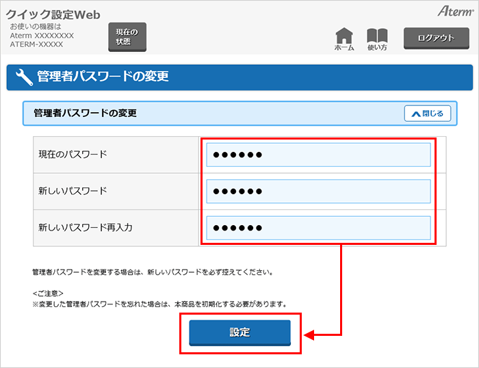Click the Aterm XXXXXXXX model name text
Screen dimensions: 479x368
coord(42,36)
